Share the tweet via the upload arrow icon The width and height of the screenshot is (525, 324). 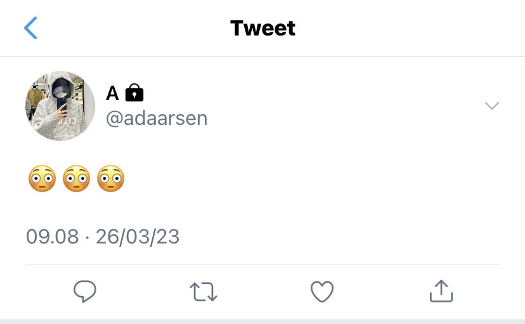point(441,291)
